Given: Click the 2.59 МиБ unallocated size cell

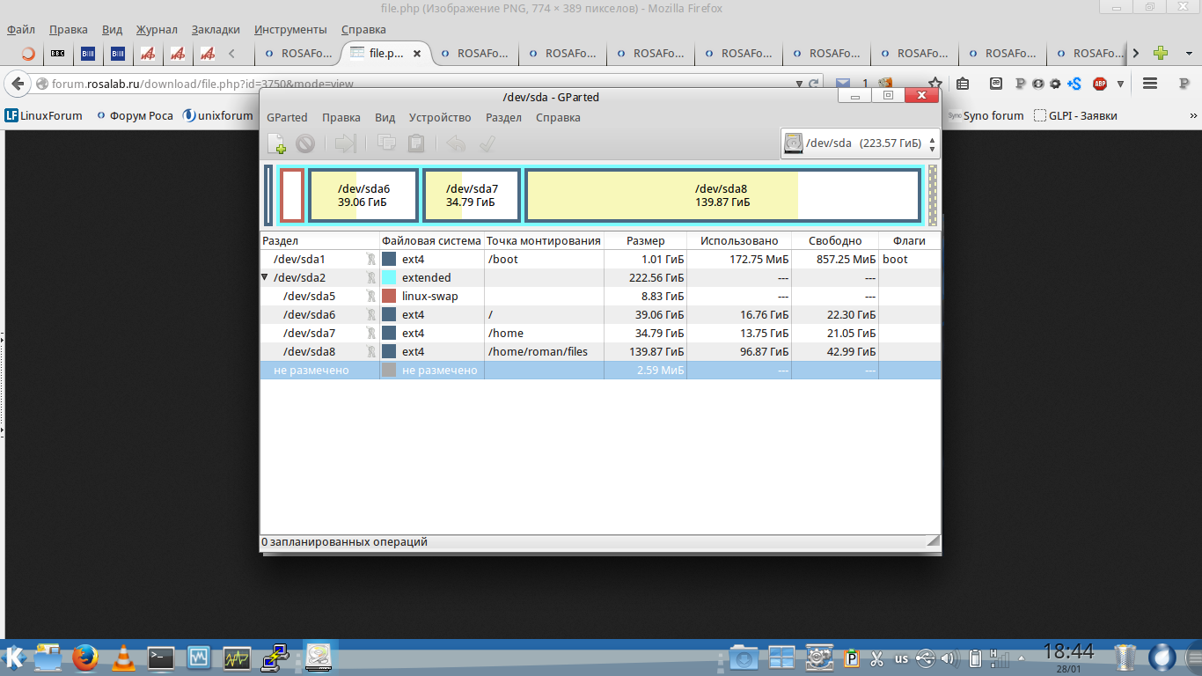Looking at the screenshot, I should coord(645,370).
